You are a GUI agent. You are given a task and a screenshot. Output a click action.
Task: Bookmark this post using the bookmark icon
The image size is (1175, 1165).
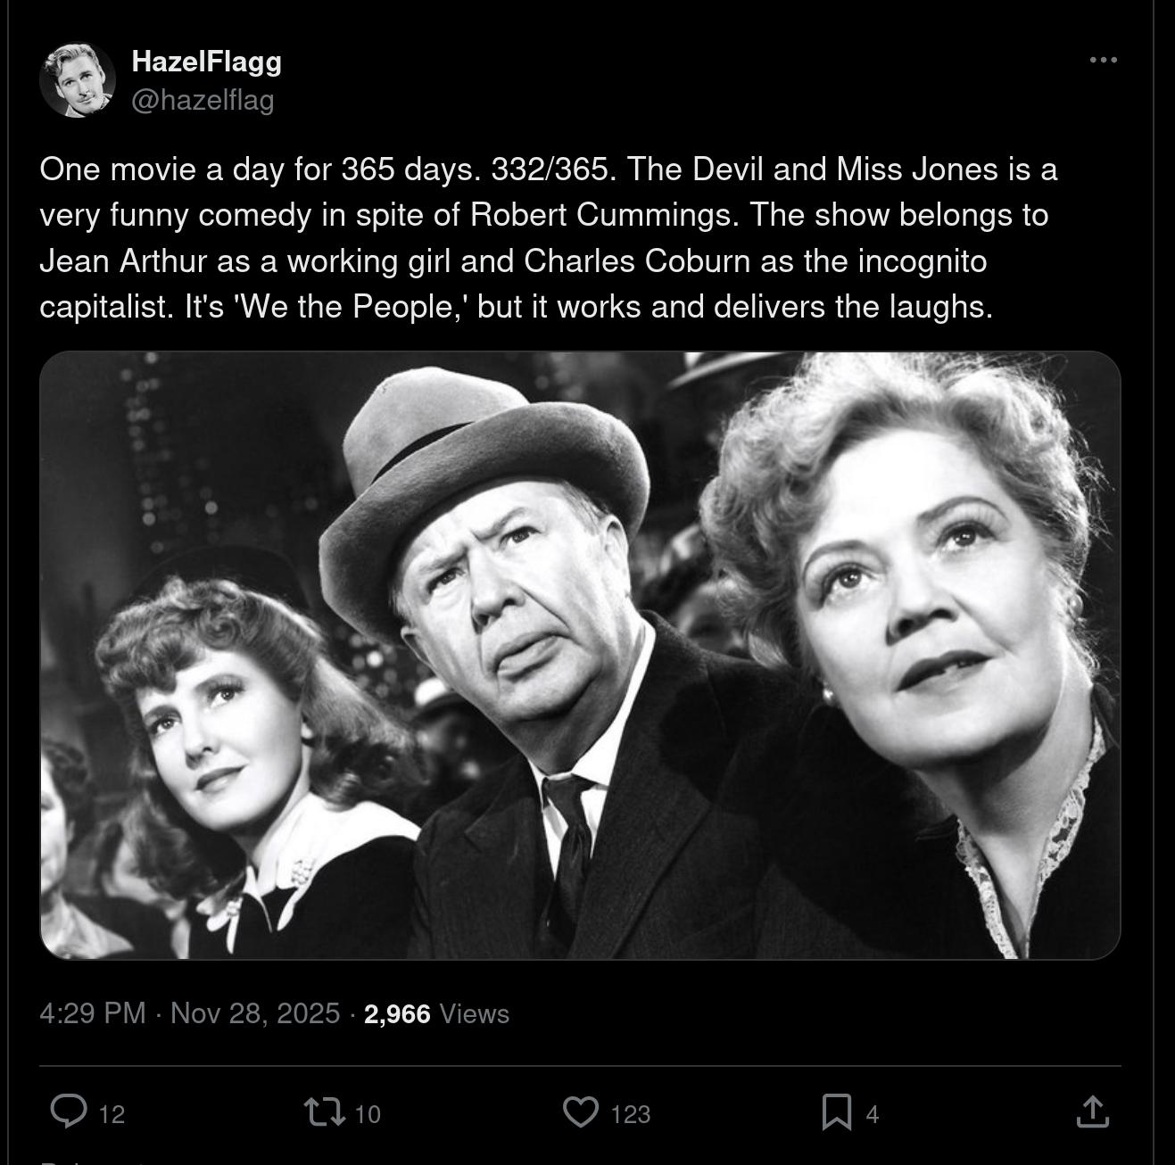click(836, 1111)
